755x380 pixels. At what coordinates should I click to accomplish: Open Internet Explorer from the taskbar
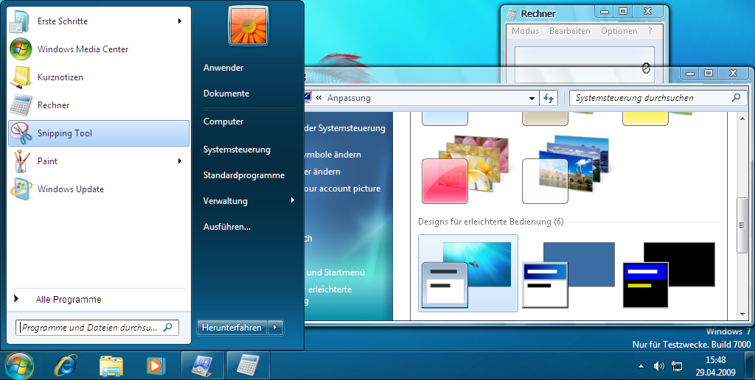[66, 366]
